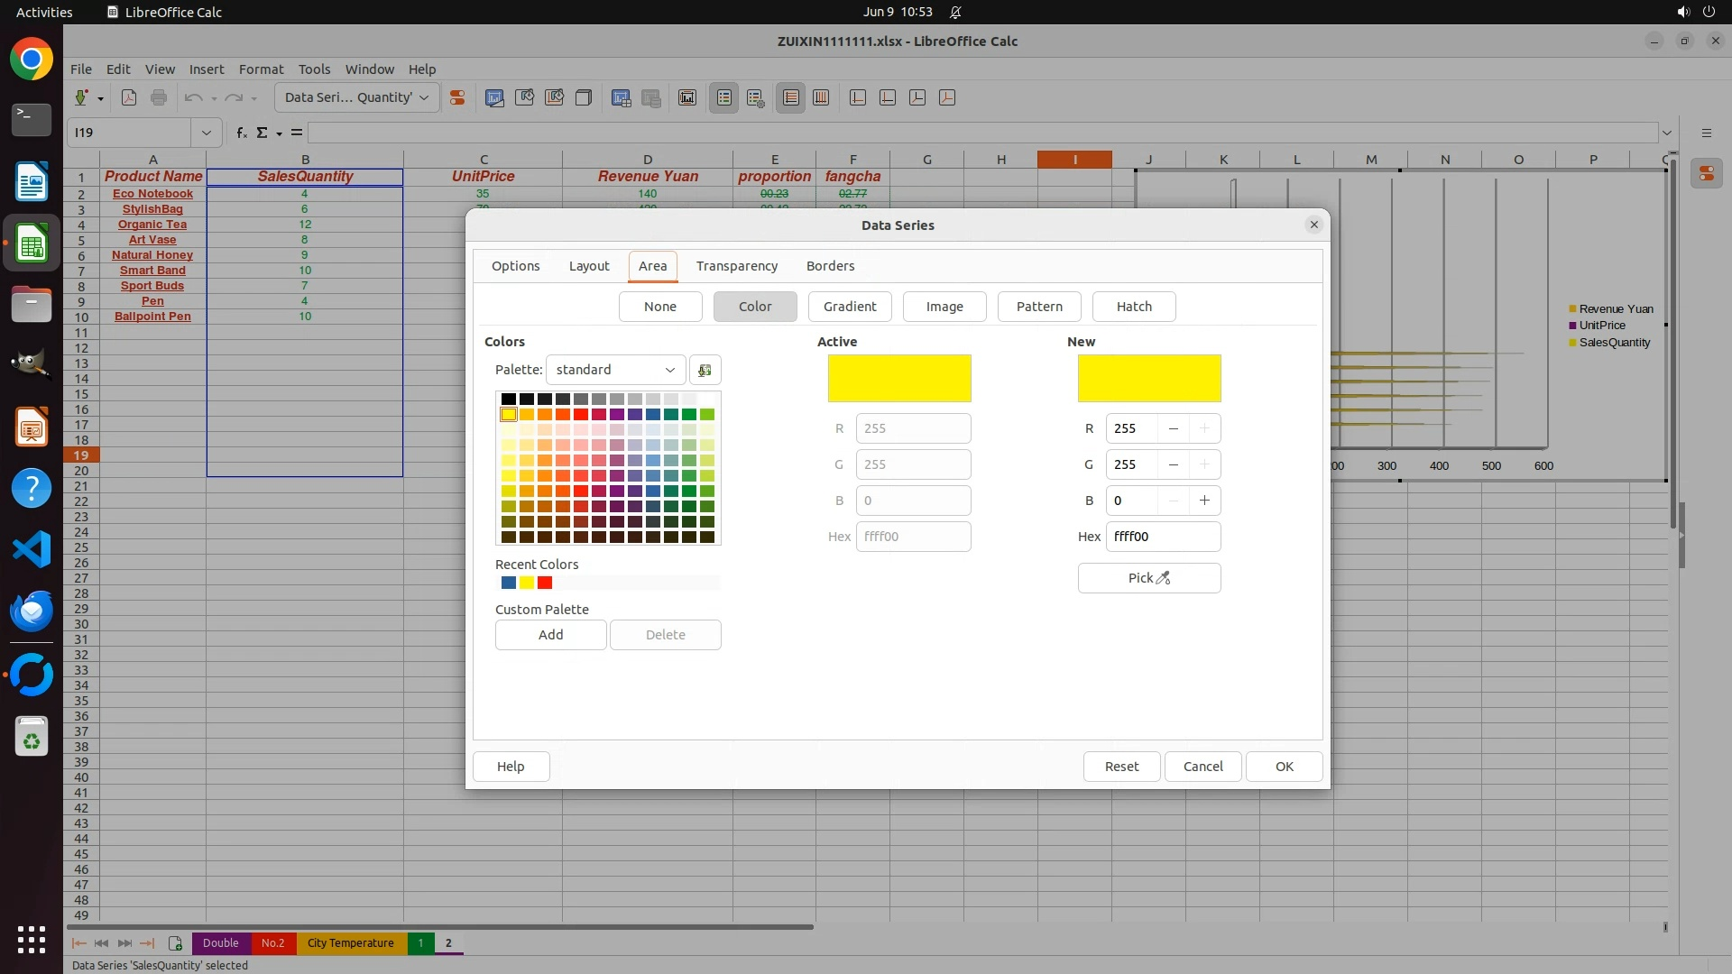Toggle Horizontal Grids in the toolbar
1732x974 pixels.
[791, 97]
